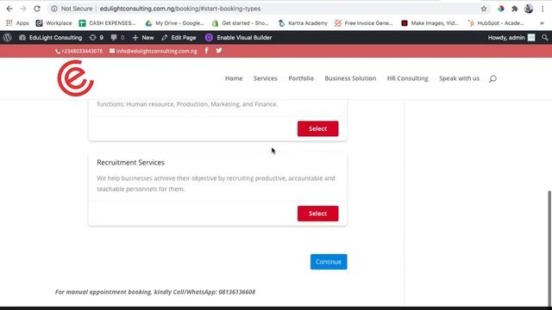Open the Free Invoice Generator bookmark

point(363,23)
